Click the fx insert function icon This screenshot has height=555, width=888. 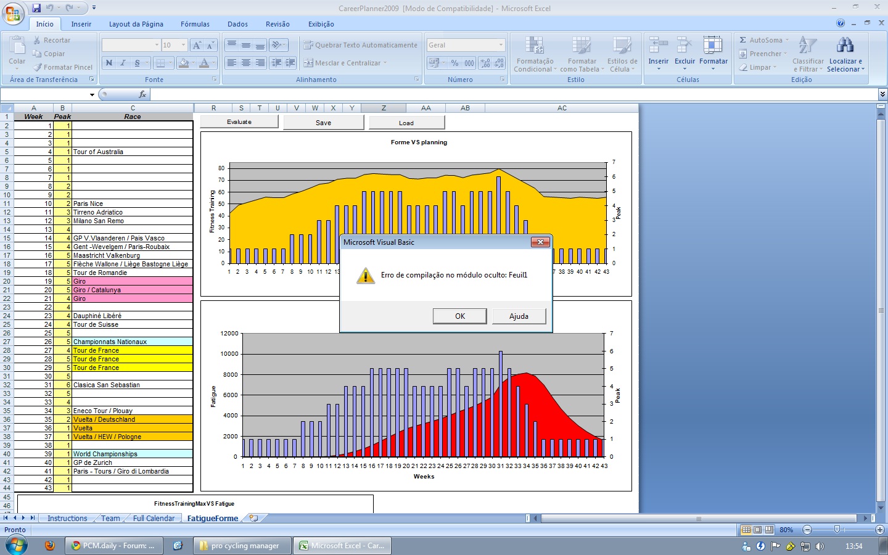[x=142, y=94]
